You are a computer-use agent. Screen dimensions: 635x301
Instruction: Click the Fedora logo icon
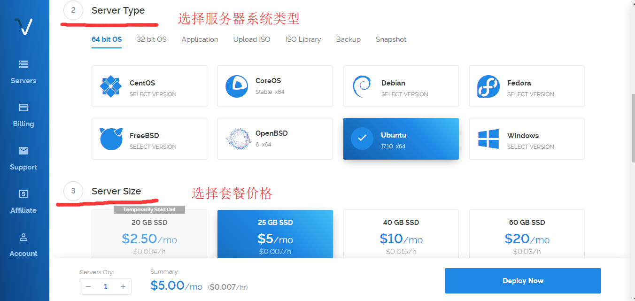pyautogui.click(x=488, y=86)
